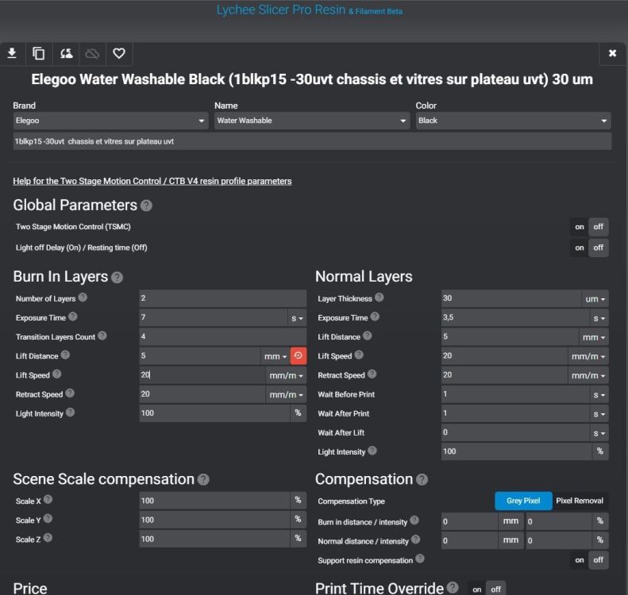Turn on Print Time Override
The height and width of the screenshot is (595, 628).
[476, 589]
